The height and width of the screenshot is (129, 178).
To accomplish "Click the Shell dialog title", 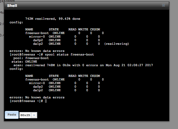I will pos(12,5).
